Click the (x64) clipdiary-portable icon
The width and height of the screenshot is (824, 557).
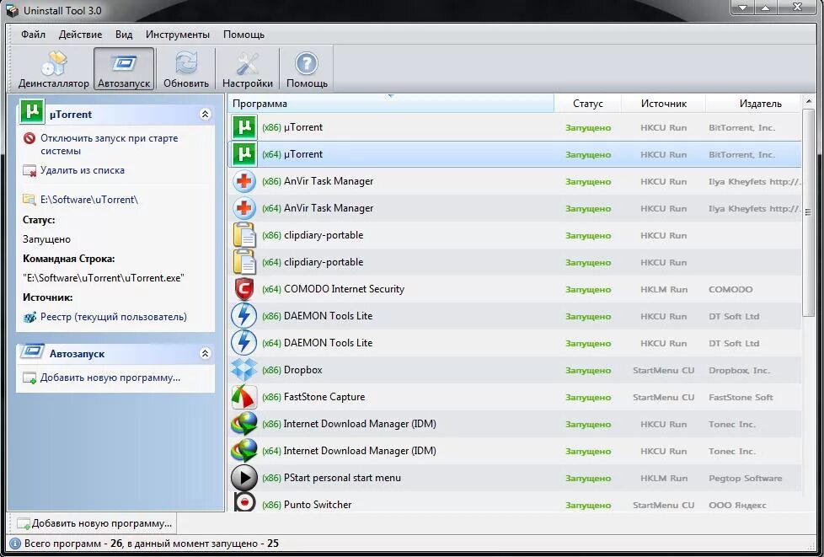(x=244, y=262)
